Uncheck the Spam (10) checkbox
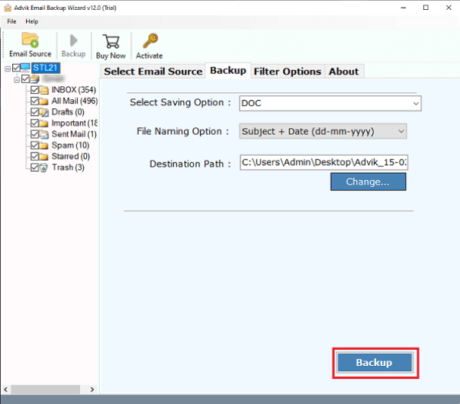 [34, 146]
